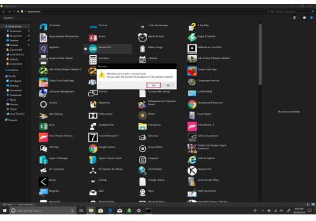Select 3D Objects under This PC
Image resolution: width=316 pixels, height=221 pixels.
[x=14, y=81]
